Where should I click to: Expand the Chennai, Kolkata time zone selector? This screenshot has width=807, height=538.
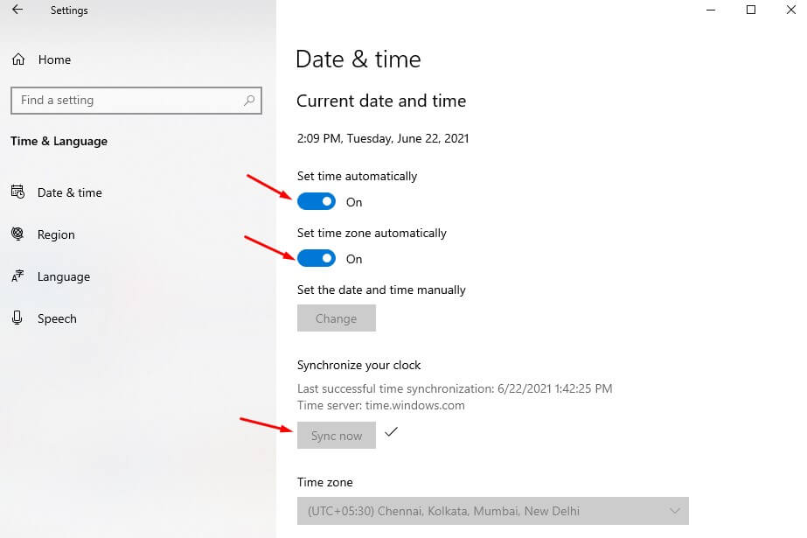[492, 511]
